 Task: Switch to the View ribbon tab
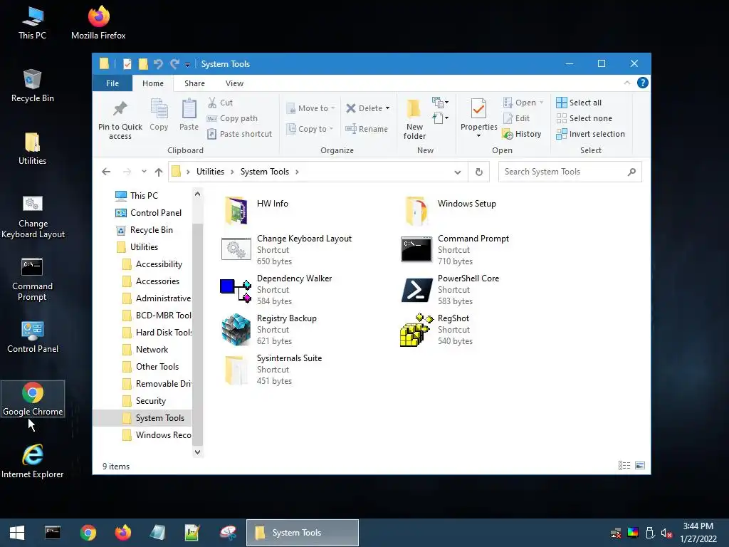pos(234,83)
